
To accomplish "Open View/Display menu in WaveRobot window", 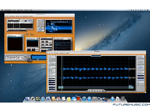I will [56, 53].
